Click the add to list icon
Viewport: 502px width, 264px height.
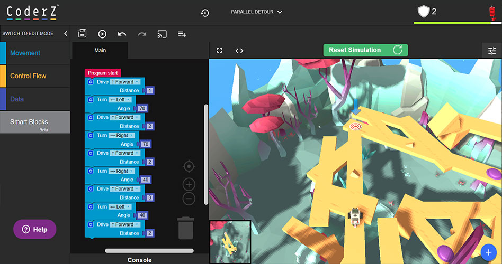[x=182, y=34]
